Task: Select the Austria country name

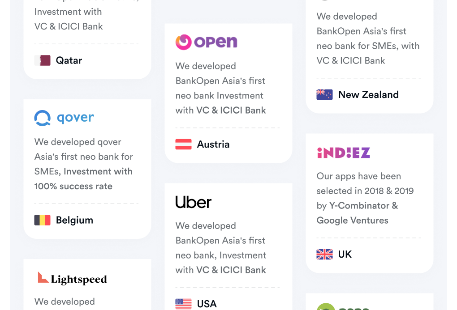Action: [x=213, y=144]
